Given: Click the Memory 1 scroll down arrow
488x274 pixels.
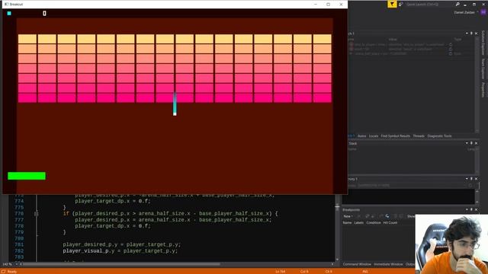Looking at the screenshot, I should tap(477, 202).
